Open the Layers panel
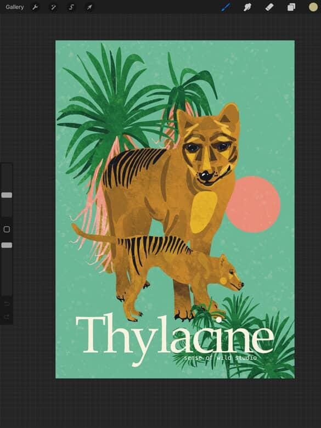 [291, 7]
